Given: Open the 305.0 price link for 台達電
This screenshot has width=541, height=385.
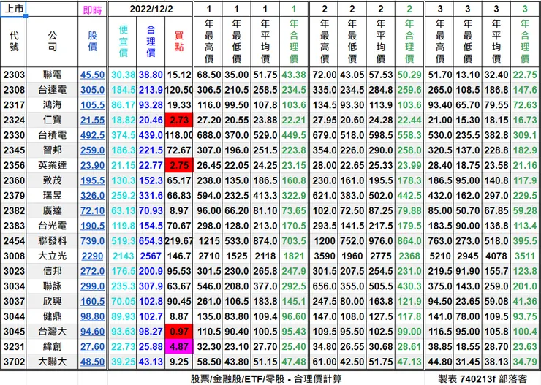Looking at the screenshot, I should point(92,90).
